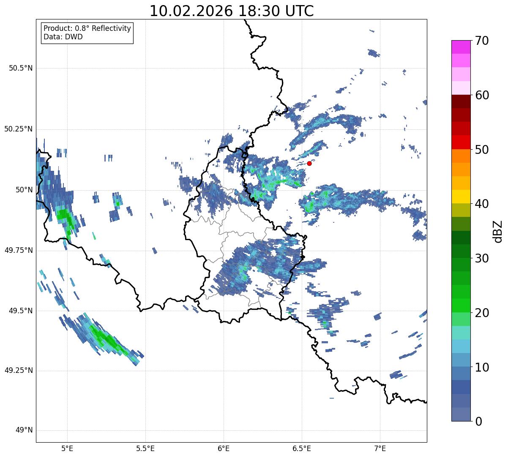Click the "dBZ" colorbar label
Viewport: 508px width, 457px height.
pos(498,231)
